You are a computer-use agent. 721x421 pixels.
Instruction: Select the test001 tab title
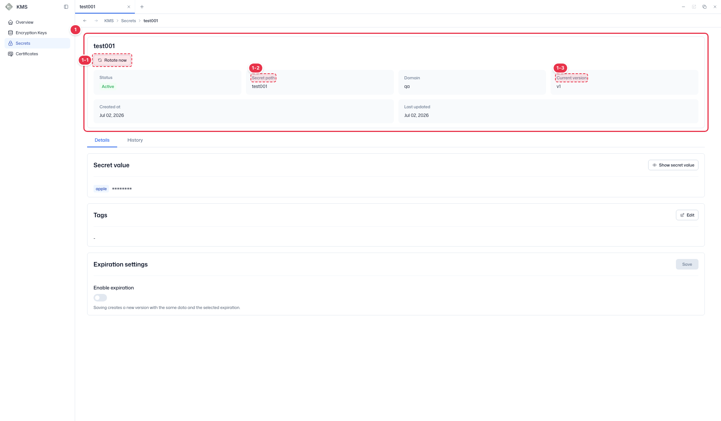(x=87, y=7)
